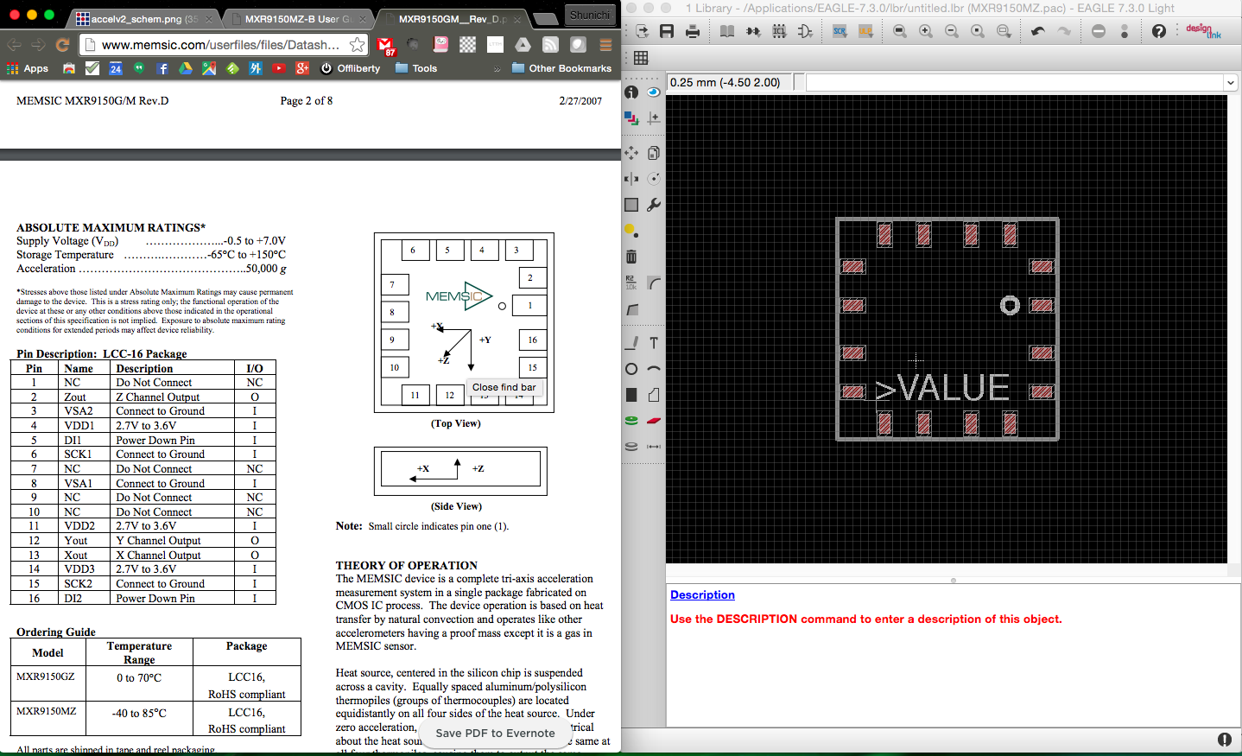Viewport: 1242px width, 756px height.
Task: Click the Chrome address bar
Action: (x=221, y=45)
